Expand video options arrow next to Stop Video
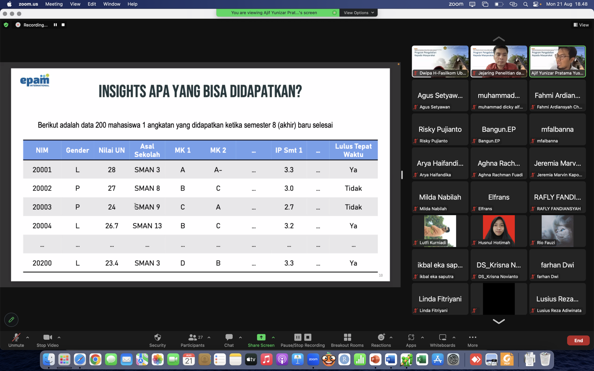This screenshot has width=594, height=371. [59, 337]
